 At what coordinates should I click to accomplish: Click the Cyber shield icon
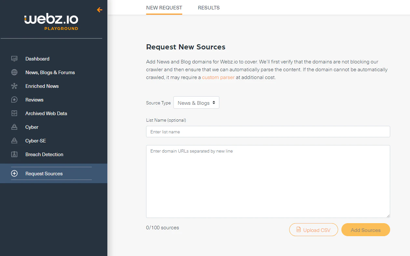14,127
